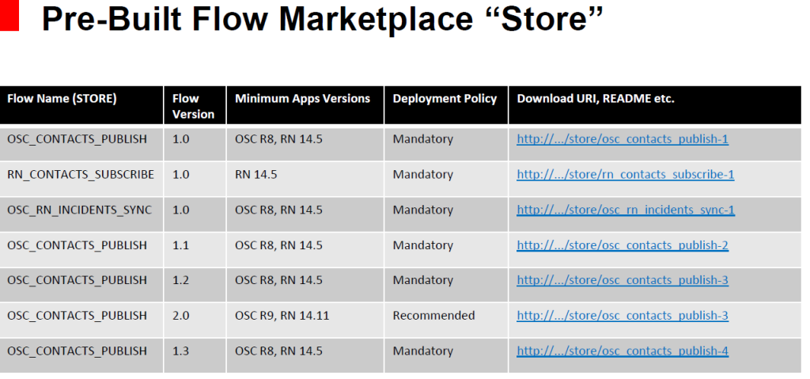Image resolution: width=810 pixels, height=379 pixels.
Task: Click "Mandatory" in the OSC_RN_INCIDENTS_SYNC row
Action: (x=422, y=210)
